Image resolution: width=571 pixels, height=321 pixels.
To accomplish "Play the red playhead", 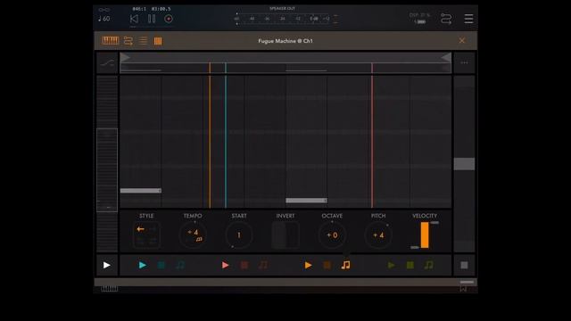I will click(x=226, y=265).
